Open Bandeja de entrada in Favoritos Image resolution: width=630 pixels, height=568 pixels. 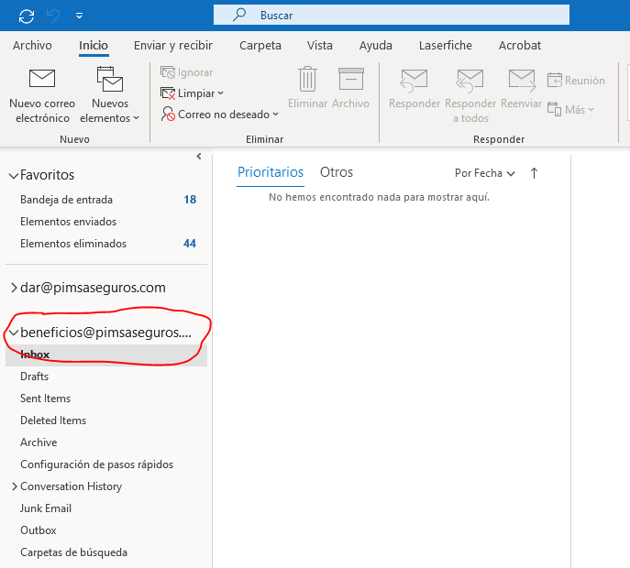point(66,200)
